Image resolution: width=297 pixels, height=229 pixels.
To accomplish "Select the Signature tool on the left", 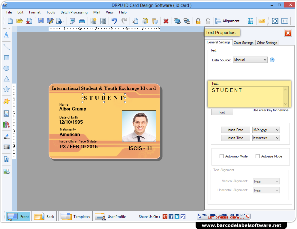I will pyautogui.click(x=6, y=136).
